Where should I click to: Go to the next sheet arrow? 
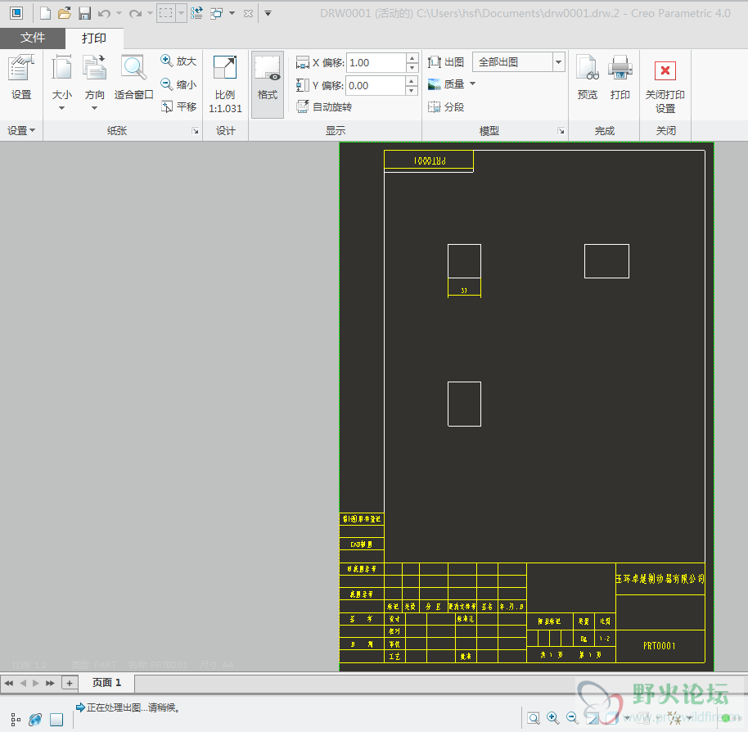tap(36, 684)
